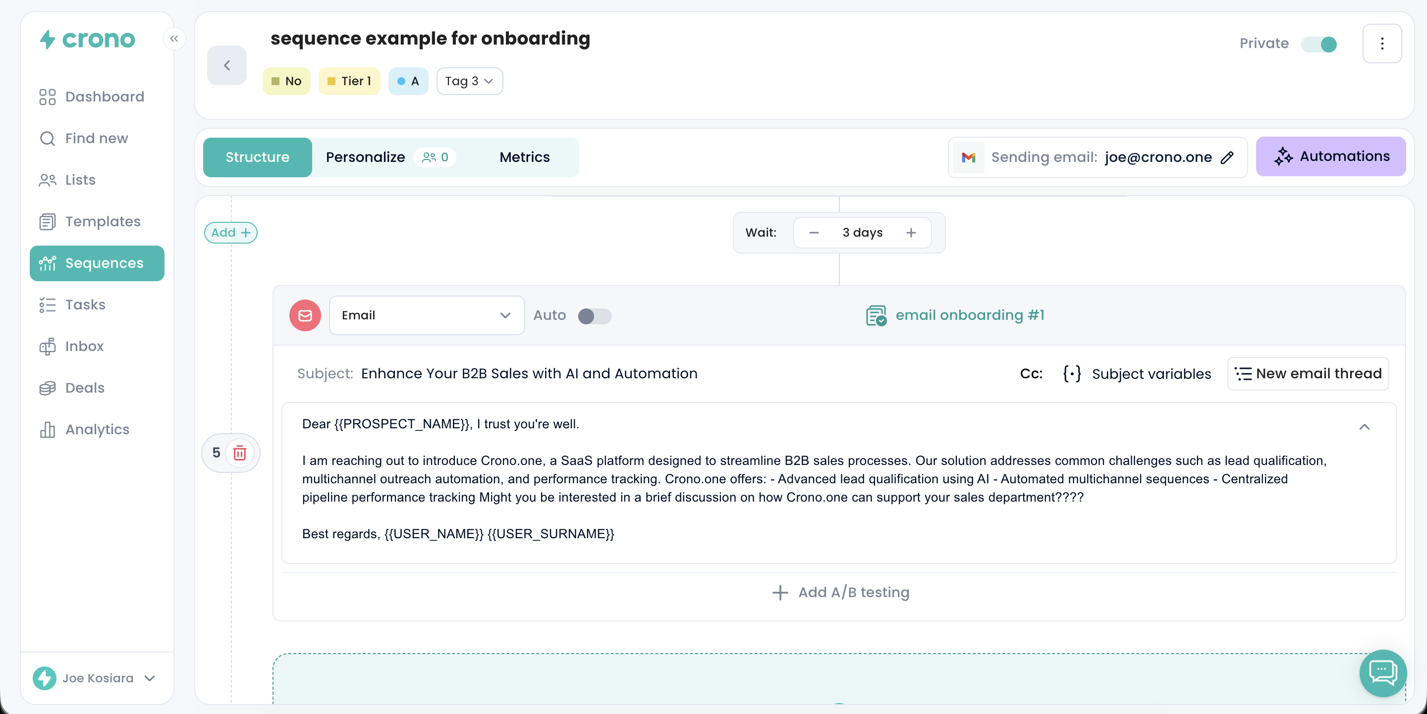
Task: Increase the wait days with plus
Action: [911, 232]
